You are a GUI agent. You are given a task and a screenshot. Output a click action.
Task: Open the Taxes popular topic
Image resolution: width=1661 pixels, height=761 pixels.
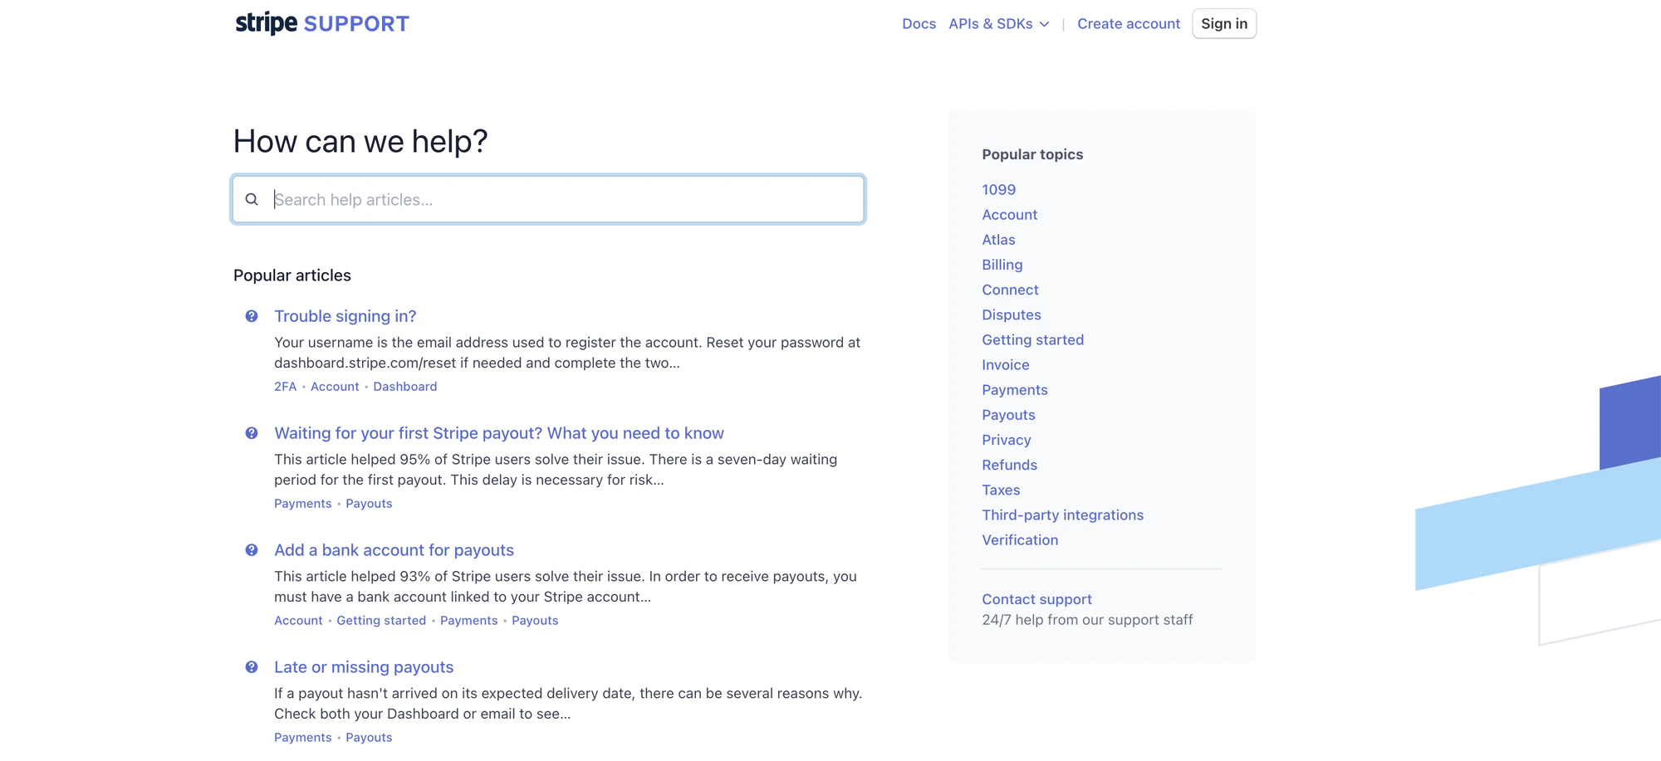1002,490
